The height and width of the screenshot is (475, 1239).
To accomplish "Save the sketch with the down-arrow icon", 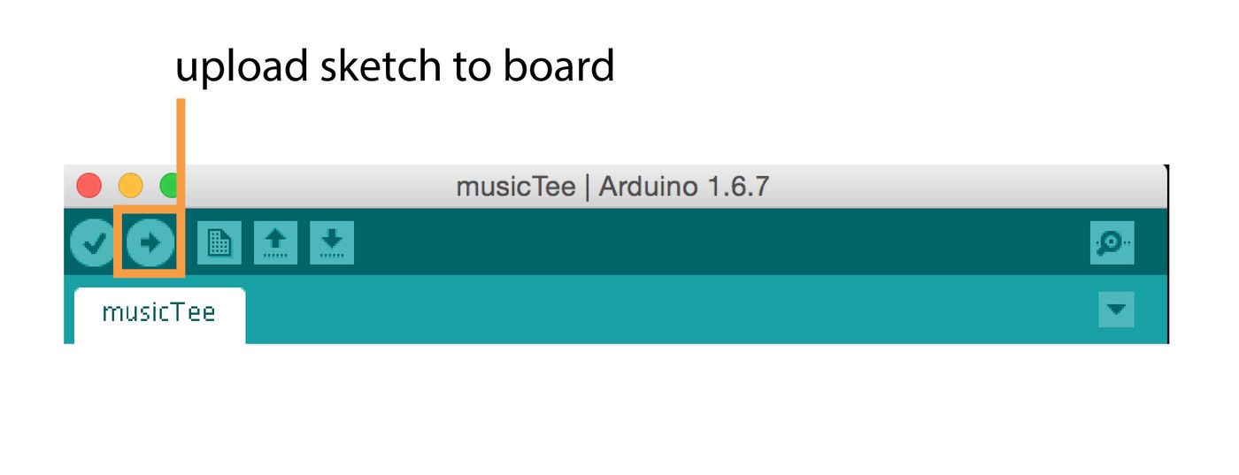I will point(332,242).
